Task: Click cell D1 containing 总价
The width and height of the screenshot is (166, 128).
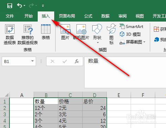Action: [95, 101]
